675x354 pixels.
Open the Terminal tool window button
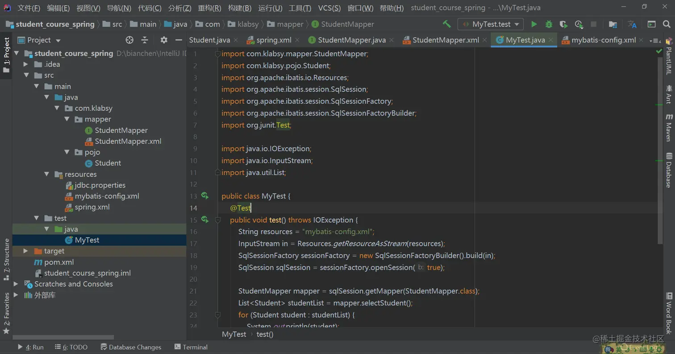(191, 347)
